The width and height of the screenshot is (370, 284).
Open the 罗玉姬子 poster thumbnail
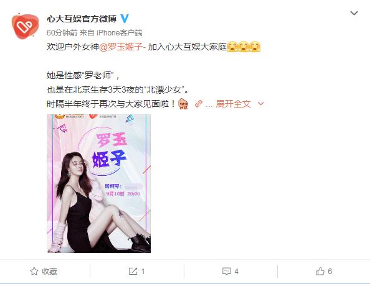coord(99,184)
